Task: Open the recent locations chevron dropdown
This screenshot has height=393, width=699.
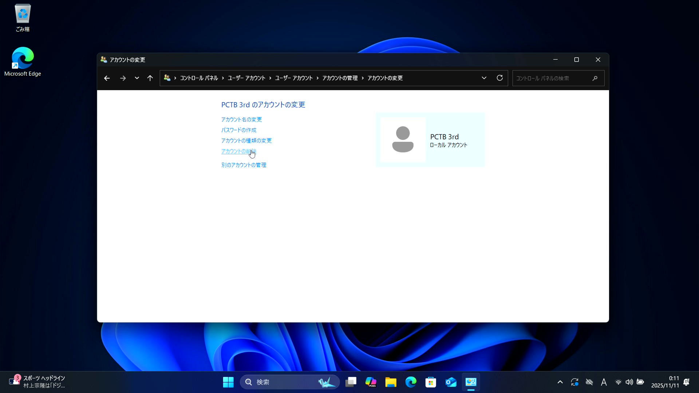Action: [x=137, y=78]
